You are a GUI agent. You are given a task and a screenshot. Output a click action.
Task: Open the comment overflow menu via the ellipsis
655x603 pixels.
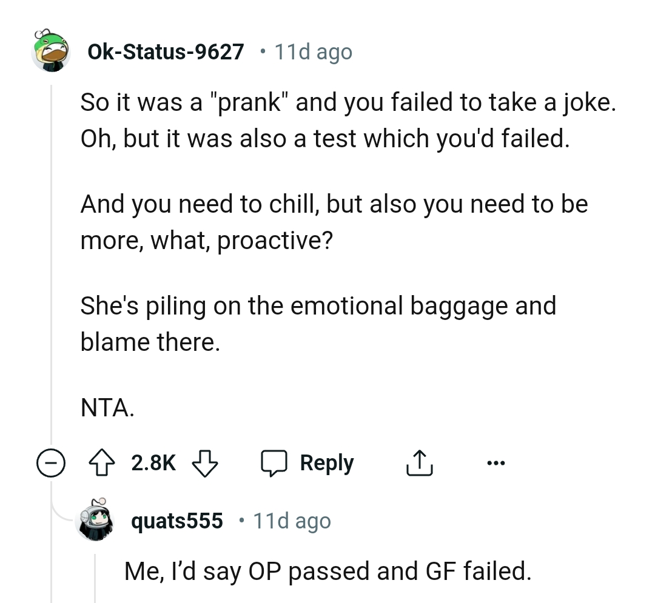click(x=496, y=462)
